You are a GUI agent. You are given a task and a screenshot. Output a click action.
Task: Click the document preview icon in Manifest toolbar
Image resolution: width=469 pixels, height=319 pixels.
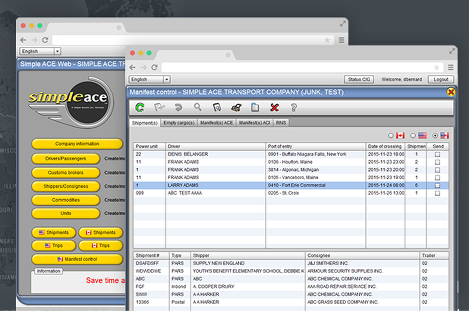(x=217, y=107)
